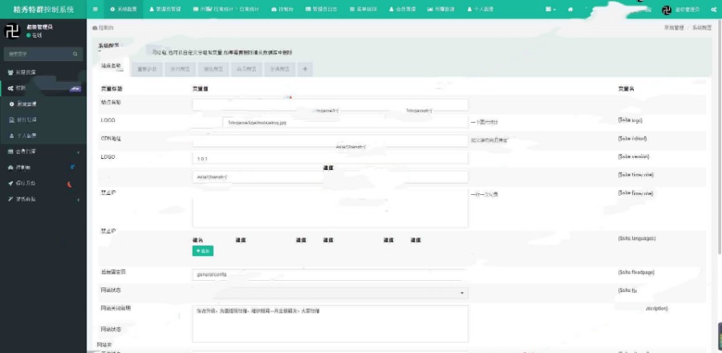Screen dimensions: 722x353
Task: Click the sidebar profile avatar image
Action: tap(13, 31)
